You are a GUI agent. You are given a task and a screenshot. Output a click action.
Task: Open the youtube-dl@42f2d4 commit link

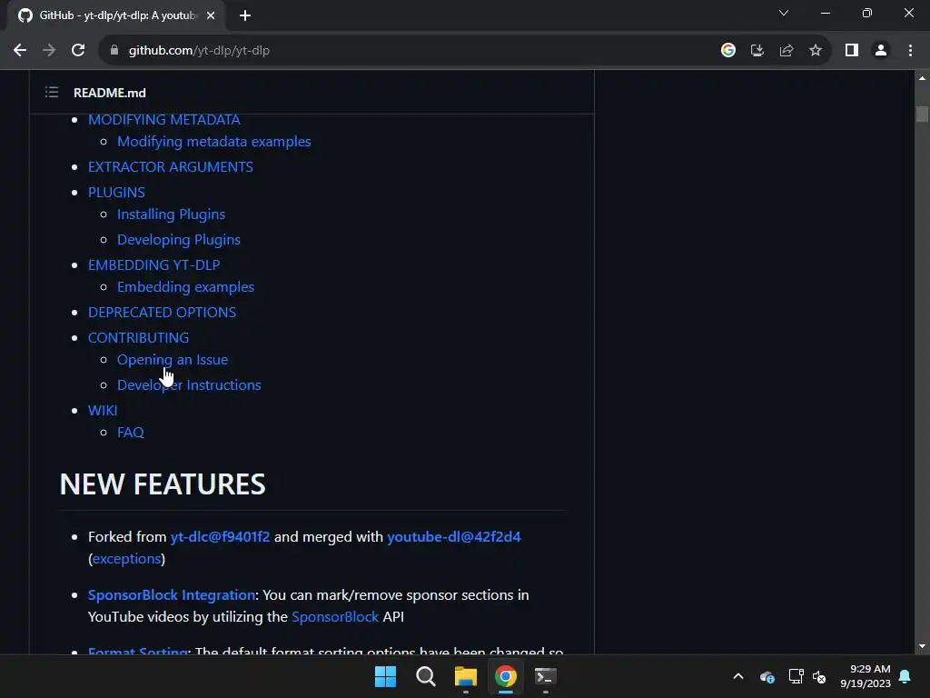454,536
